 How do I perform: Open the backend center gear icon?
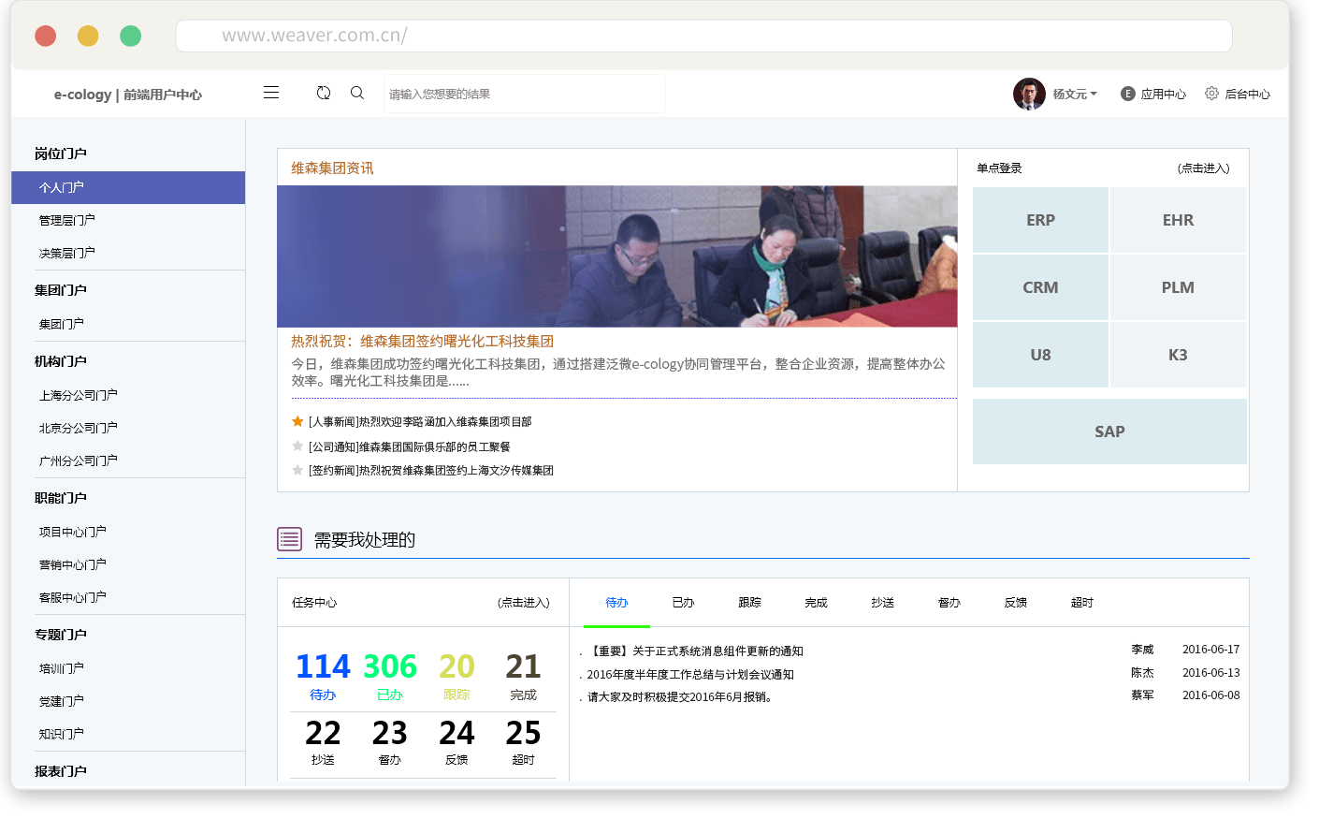(x=1211, y=94)
